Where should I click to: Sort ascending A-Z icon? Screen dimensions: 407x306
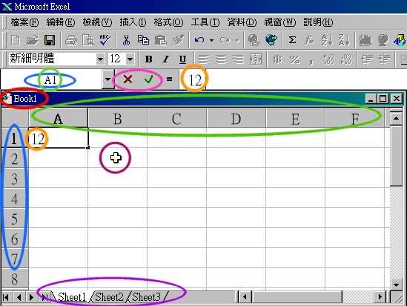(x=326, y=40)
